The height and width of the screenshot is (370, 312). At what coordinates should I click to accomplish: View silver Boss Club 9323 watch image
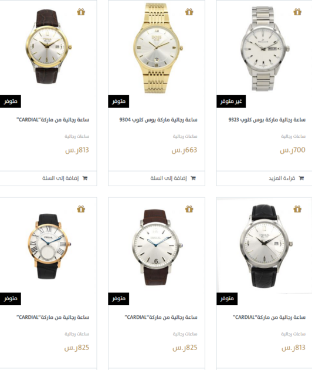[x=265, y=49]
